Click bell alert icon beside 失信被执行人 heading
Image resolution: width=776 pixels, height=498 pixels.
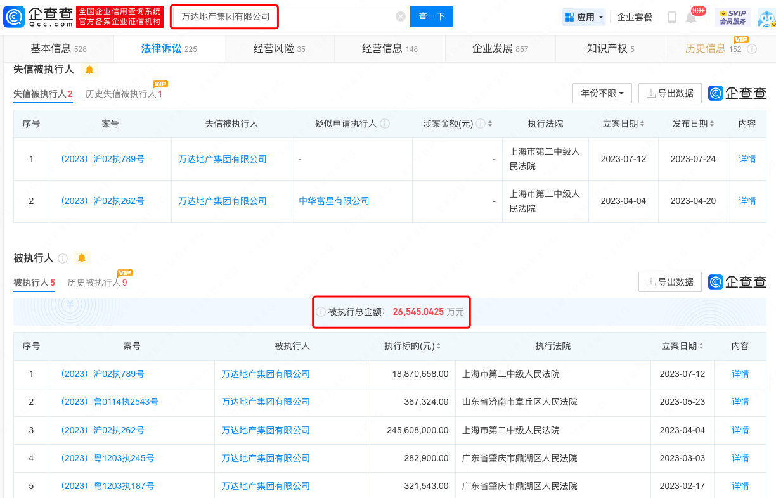pyautogui.click(x=89, y=70)
